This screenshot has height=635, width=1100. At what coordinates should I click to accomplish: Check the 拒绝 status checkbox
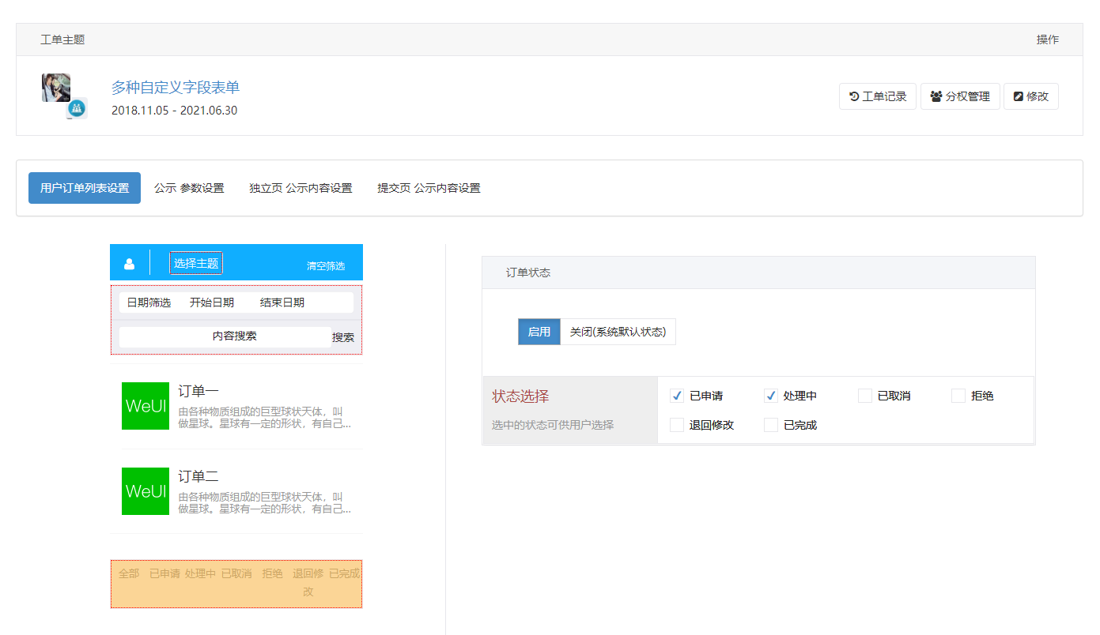[x=958, y=396]
